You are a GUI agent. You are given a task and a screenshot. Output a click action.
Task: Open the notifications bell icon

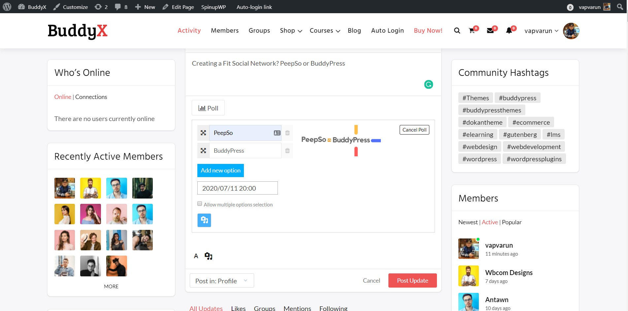[x=509, y=31]
